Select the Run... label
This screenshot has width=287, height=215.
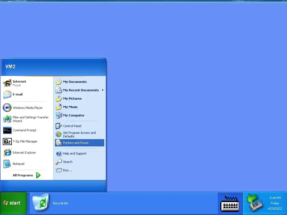point(67,170)
